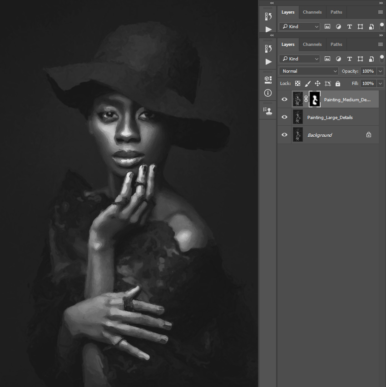This screenshot has width=386, height=387.
Task: Click the Fill 100% value field
Action: (x=368, y=84)
